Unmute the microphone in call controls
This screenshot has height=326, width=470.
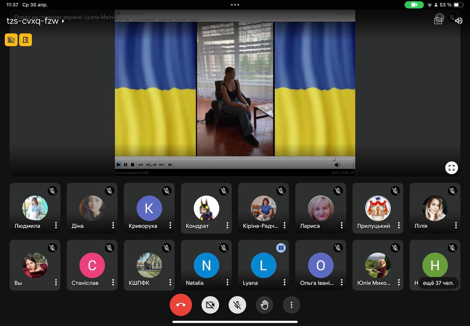(x=237, y=305)
